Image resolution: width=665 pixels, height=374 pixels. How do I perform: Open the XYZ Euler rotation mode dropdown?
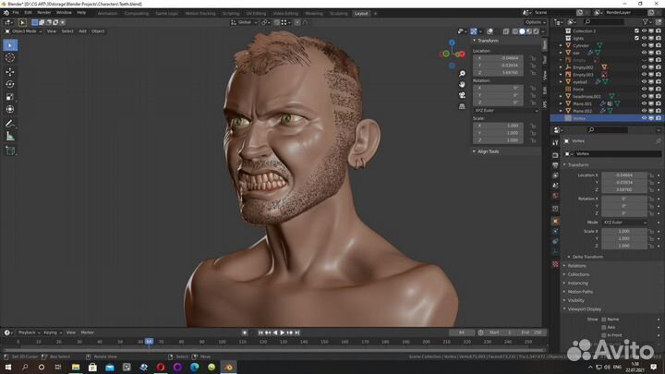504,110
